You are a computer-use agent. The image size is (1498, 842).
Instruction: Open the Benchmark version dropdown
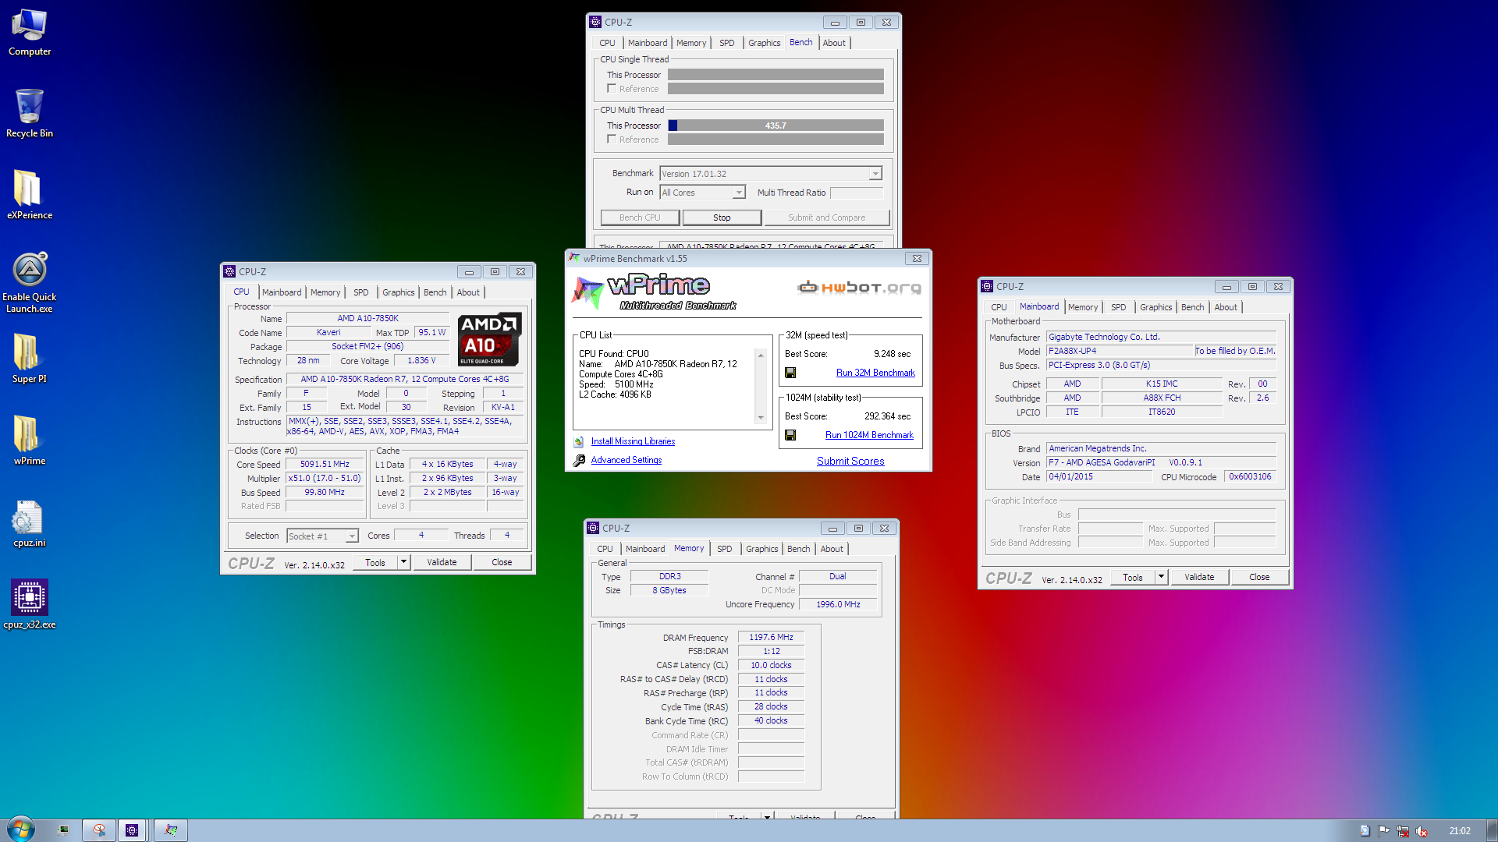click(875, 174)
